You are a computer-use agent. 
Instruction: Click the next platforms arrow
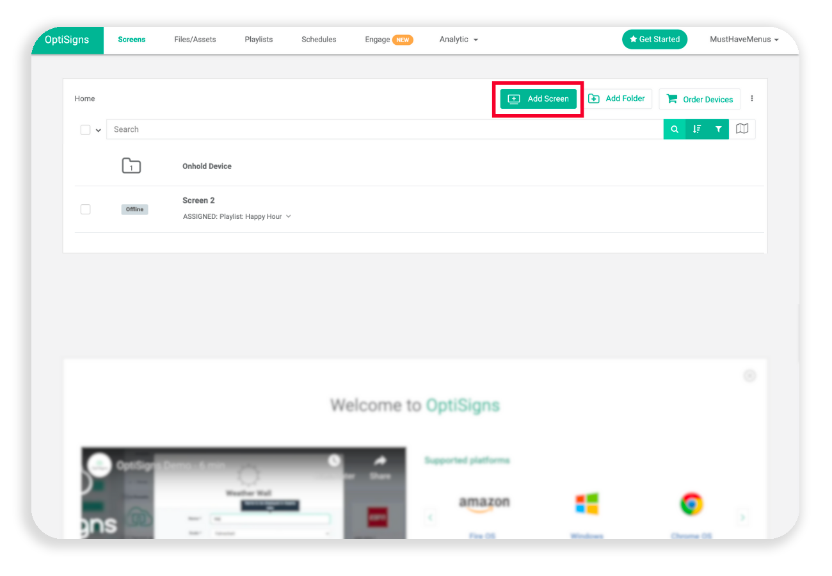pyautogui.click(x=743, y=516)
